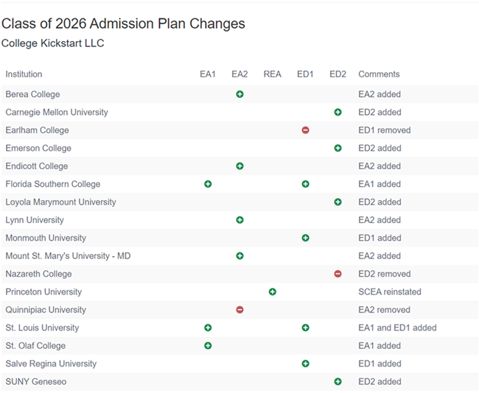The height and width of the screenshot is (393, 479).
Task: Click Carnegie Mellon University's ED2 plus icon
Action: click(x=338, y=113)
